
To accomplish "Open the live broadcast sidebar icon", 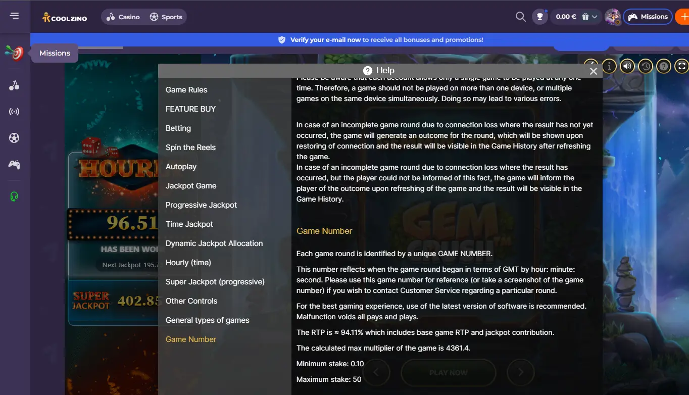I will click(x=14, y=112).
